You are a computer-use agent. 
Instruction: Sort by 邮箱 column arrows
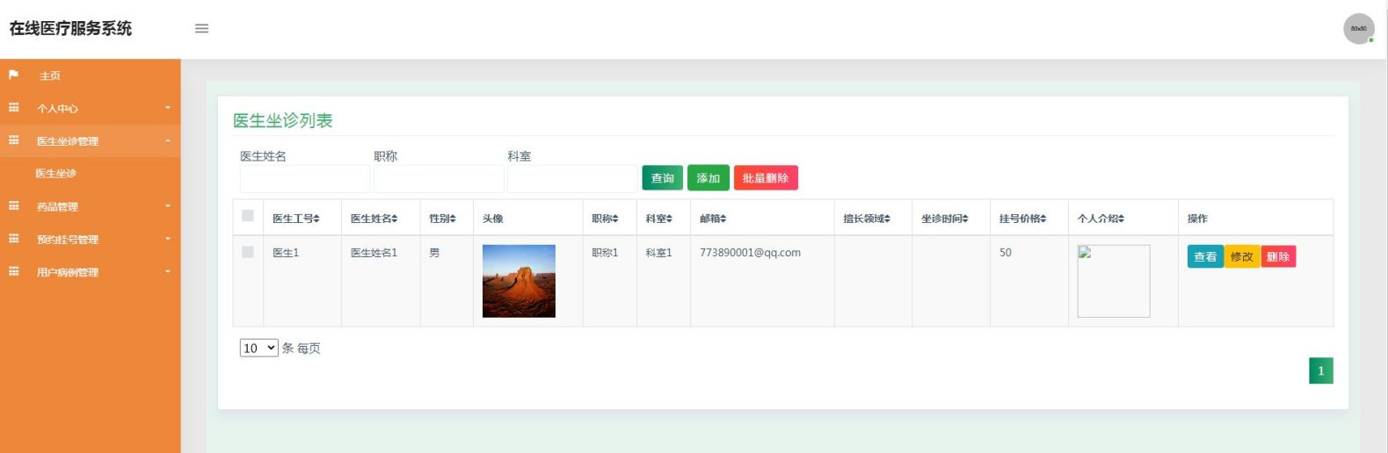click(x=723, y=219)
